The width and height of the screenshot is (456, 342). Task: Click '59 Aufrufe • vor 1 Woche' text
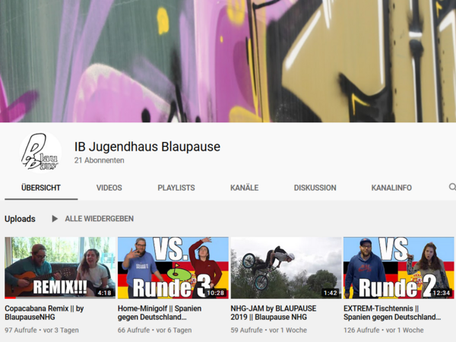[x=269, y=330]
